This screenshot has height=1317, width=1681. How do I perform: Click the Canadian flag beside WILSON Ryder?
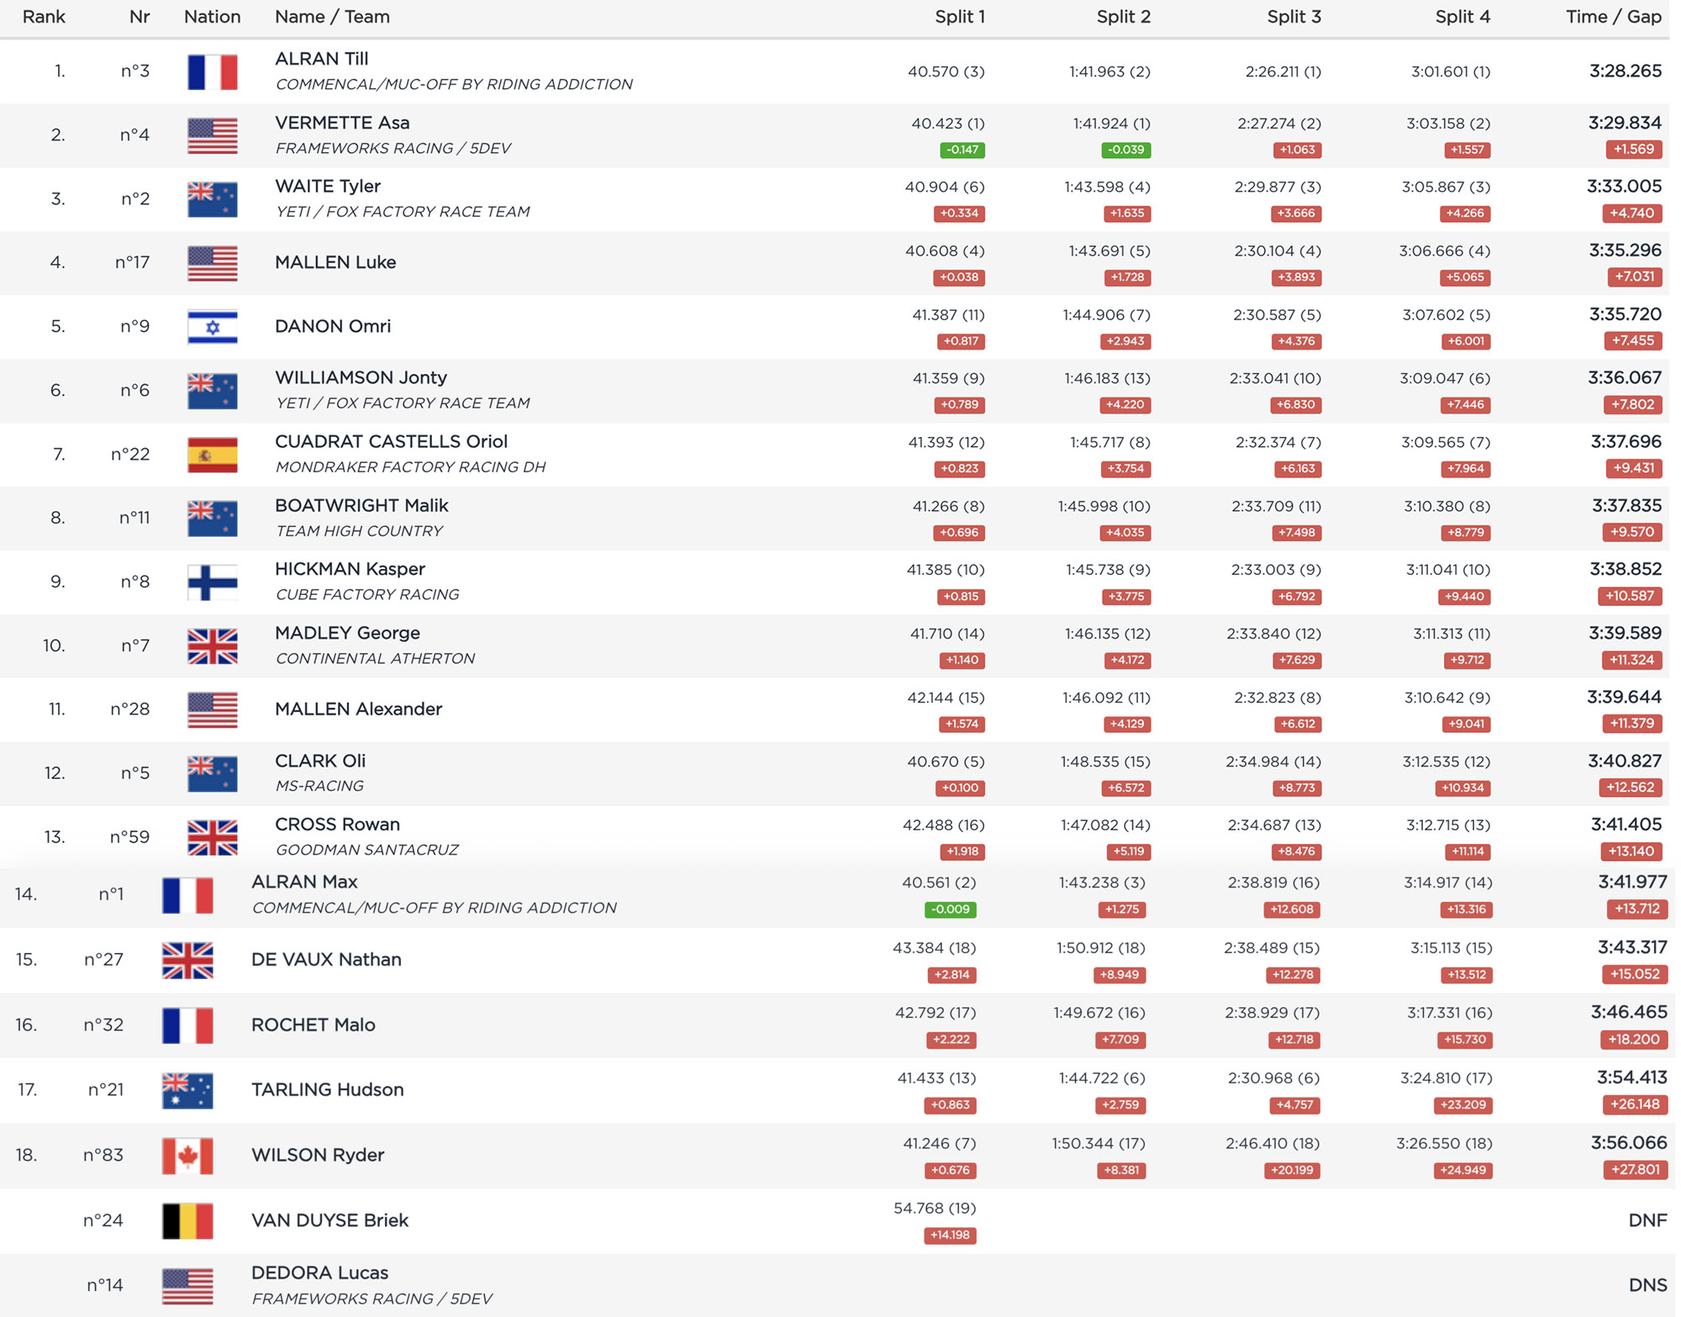[x=187, y=1156]
